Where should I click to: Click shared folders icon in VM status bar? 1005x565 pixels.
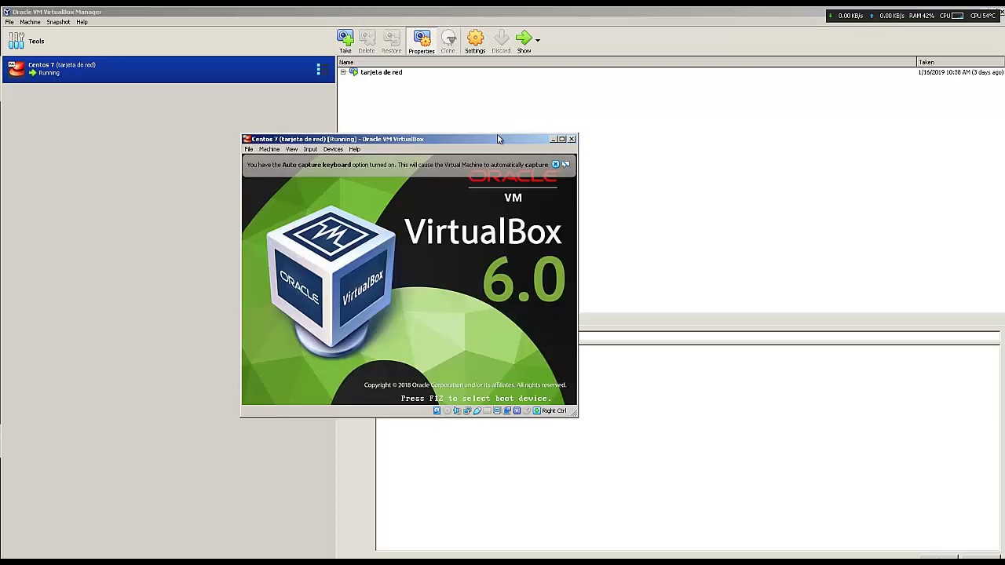[x=487, y=410]
